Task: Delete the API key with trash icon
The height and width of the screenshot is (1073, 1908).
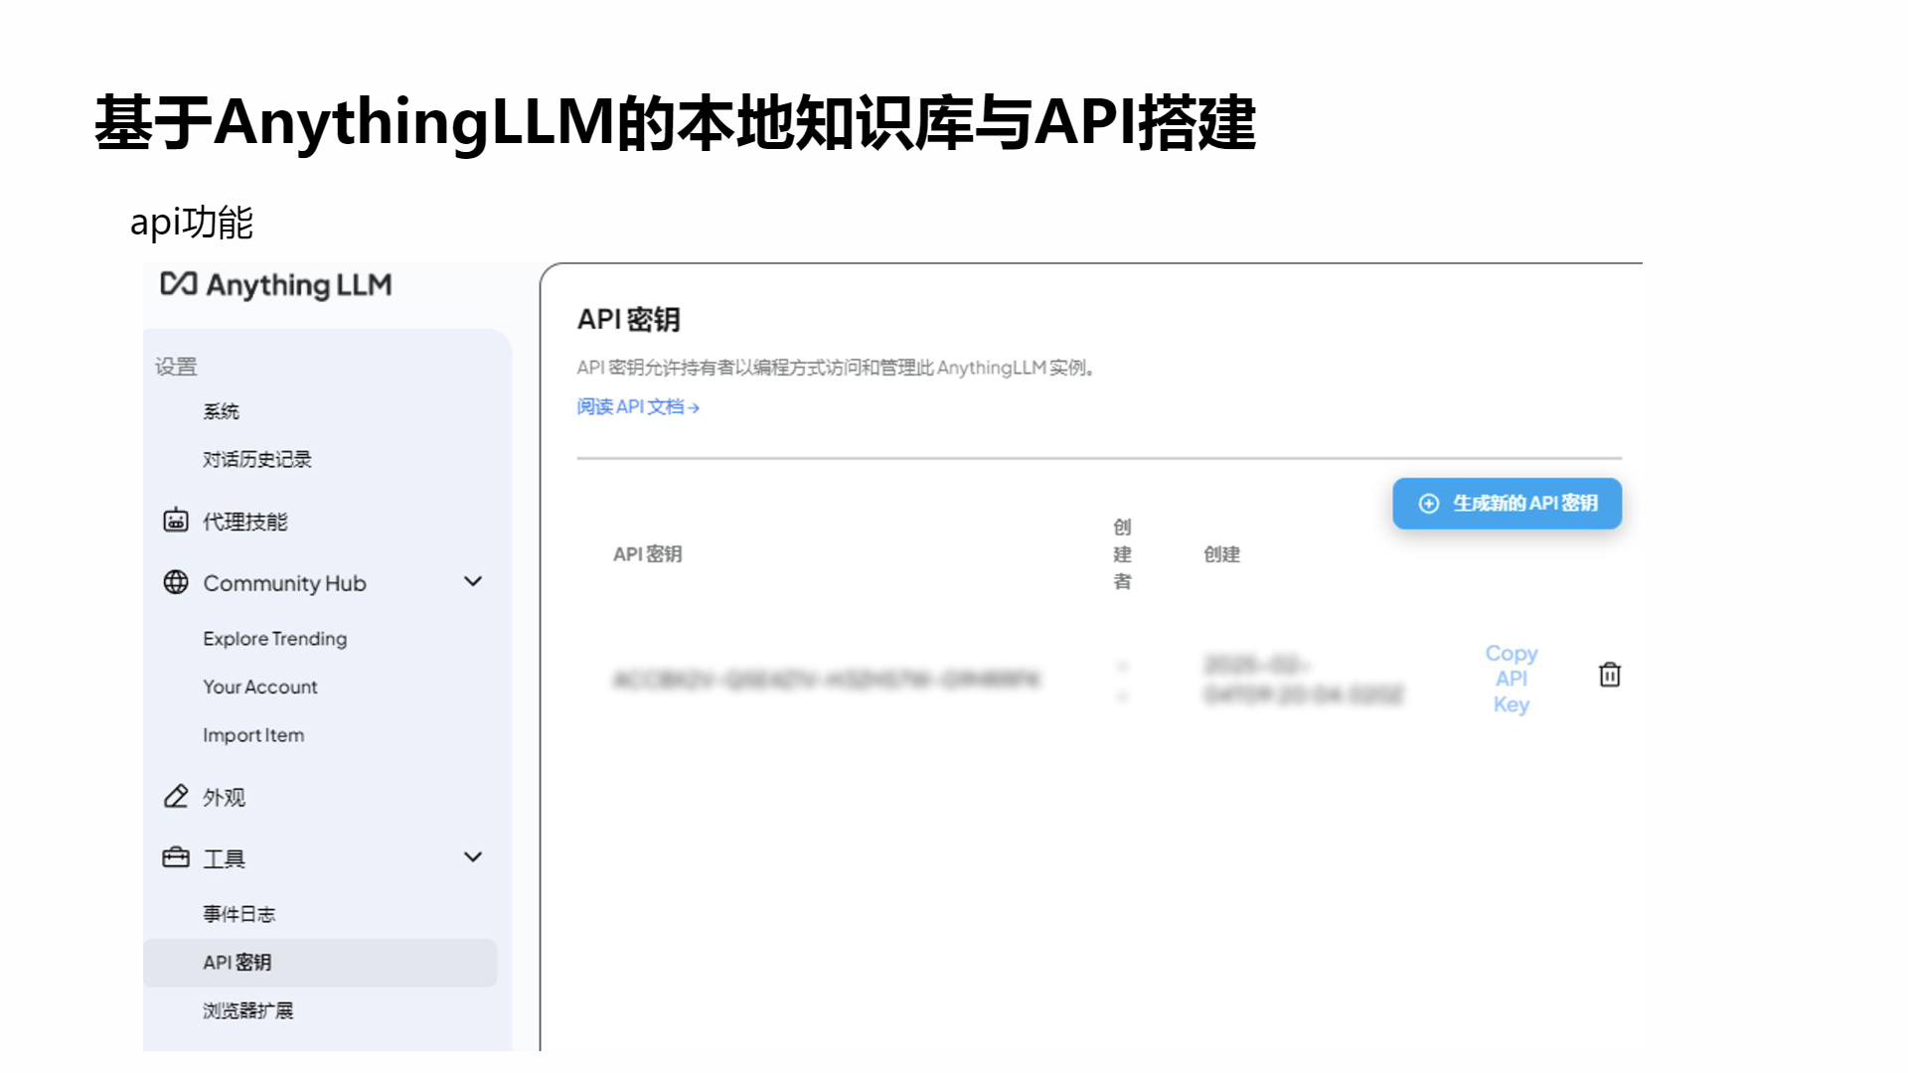Action: tap(1610, 675)
